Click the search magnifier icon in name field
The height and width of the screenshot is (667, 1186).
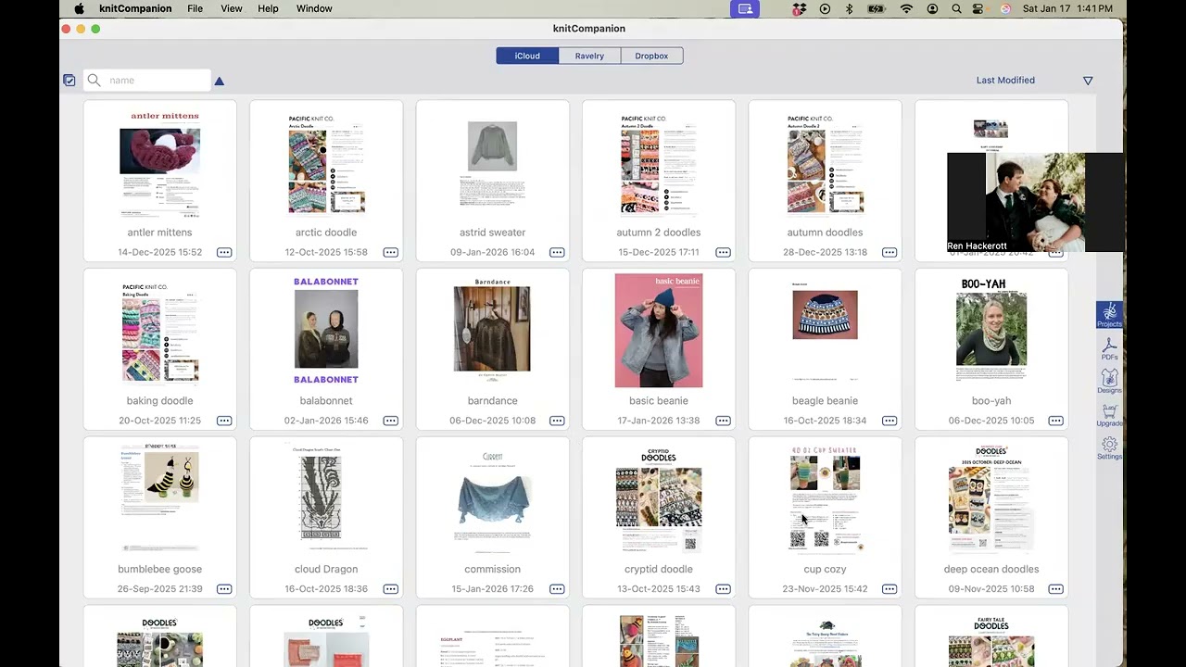point(94,81)
